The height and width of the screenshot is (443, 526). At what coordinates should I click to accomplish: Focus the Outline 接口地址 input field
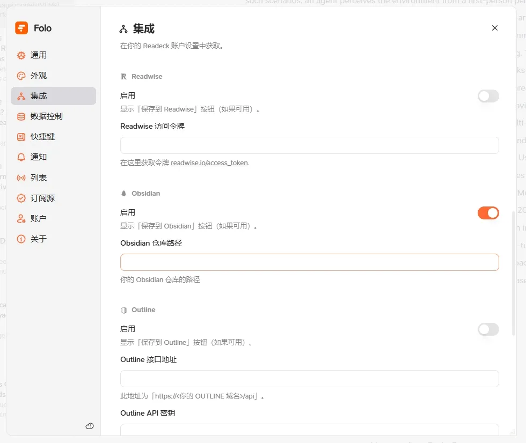(x=309, y=379)
